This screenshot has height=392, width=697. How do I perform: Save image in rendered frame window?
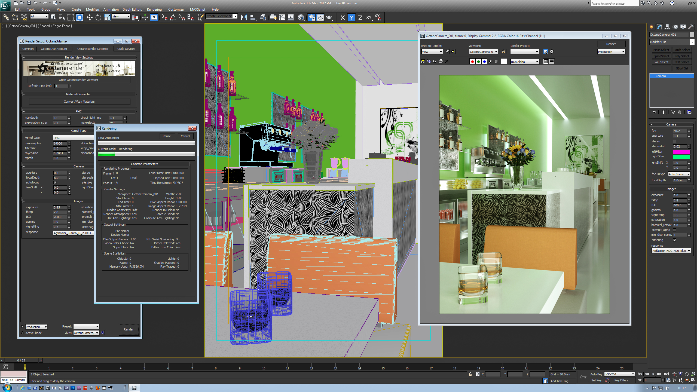pos(423,61)
